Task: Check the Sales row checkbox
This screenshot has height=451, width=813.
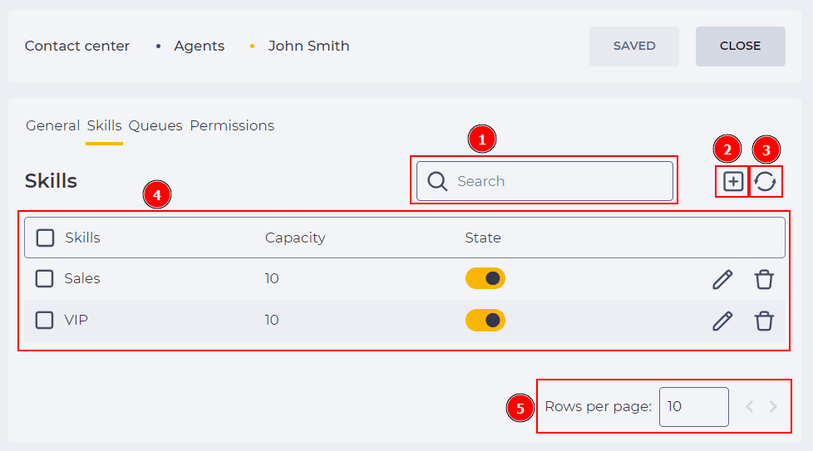Action: [x=44, y=278]
